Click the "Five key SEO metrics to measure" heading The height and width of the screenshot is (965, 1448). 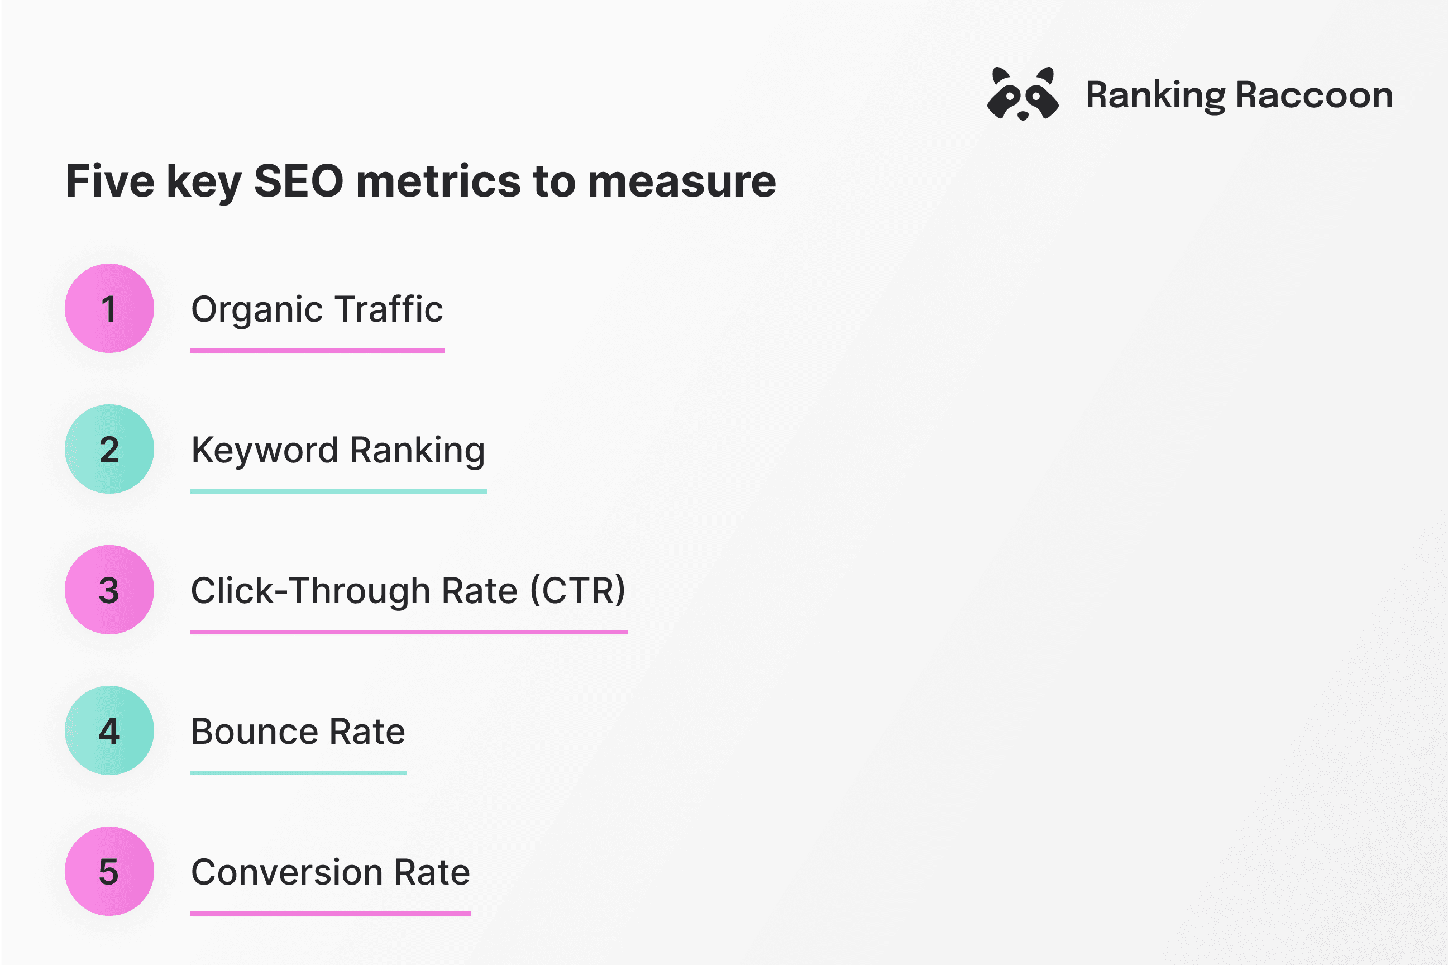pyautogui.click(x=420, y=181)
